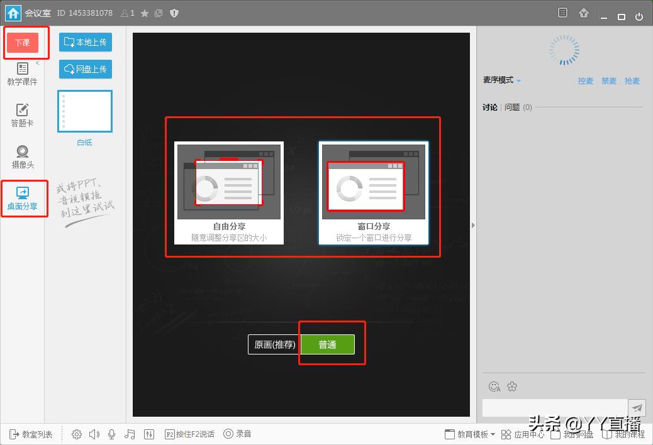
Task: Select 桌面分享 desktop sharing
Action: (23, 199)
